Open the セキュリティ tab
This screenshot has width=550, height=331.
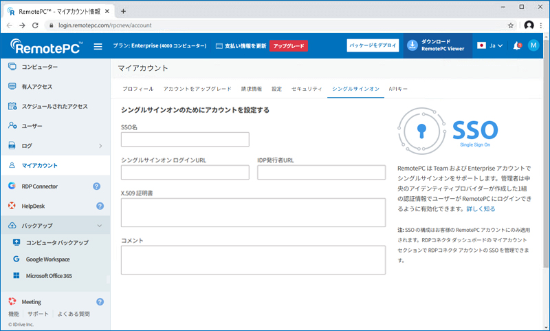(307, 89)
